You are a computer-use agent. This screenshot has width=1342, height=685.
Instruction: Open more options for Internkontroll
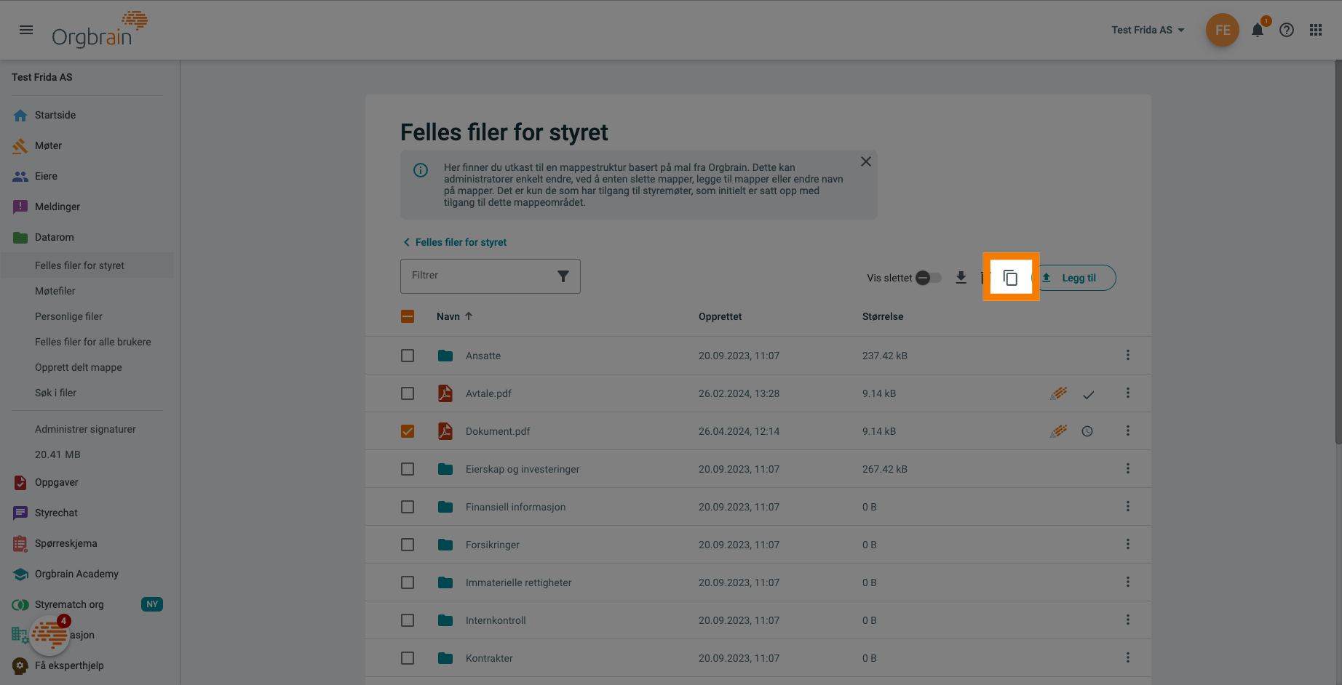1128,620
